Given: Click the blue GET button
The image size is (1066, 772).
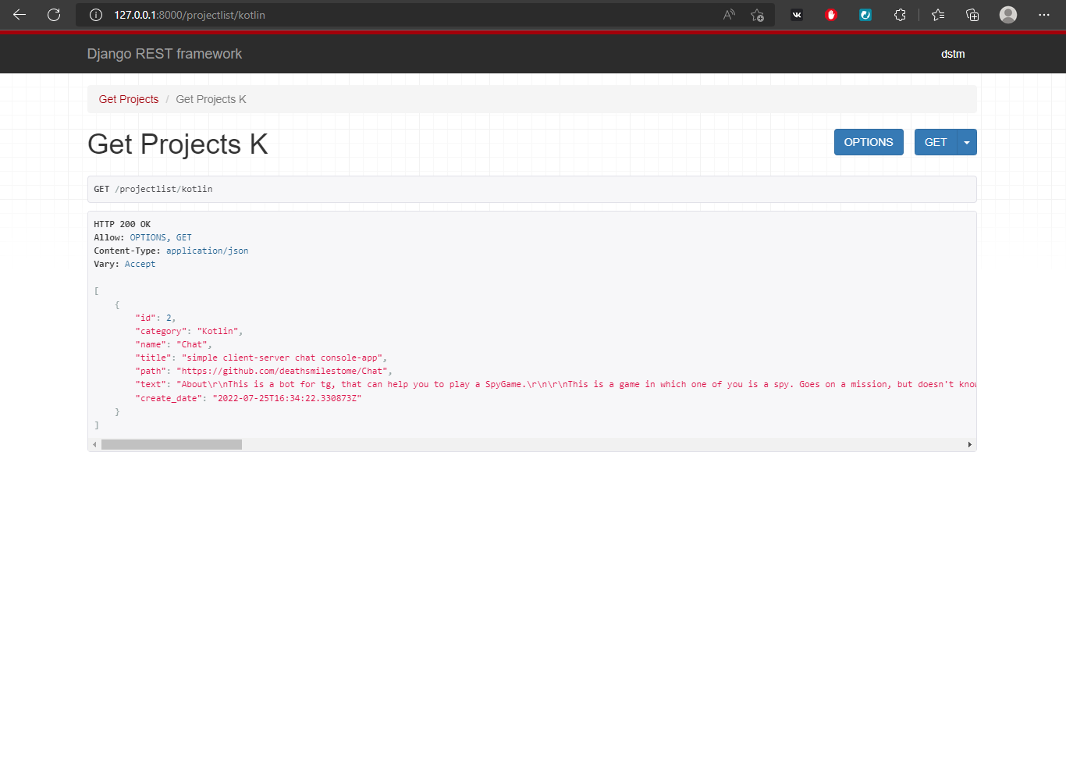Looking at the screenshot, I should point(936,142).
